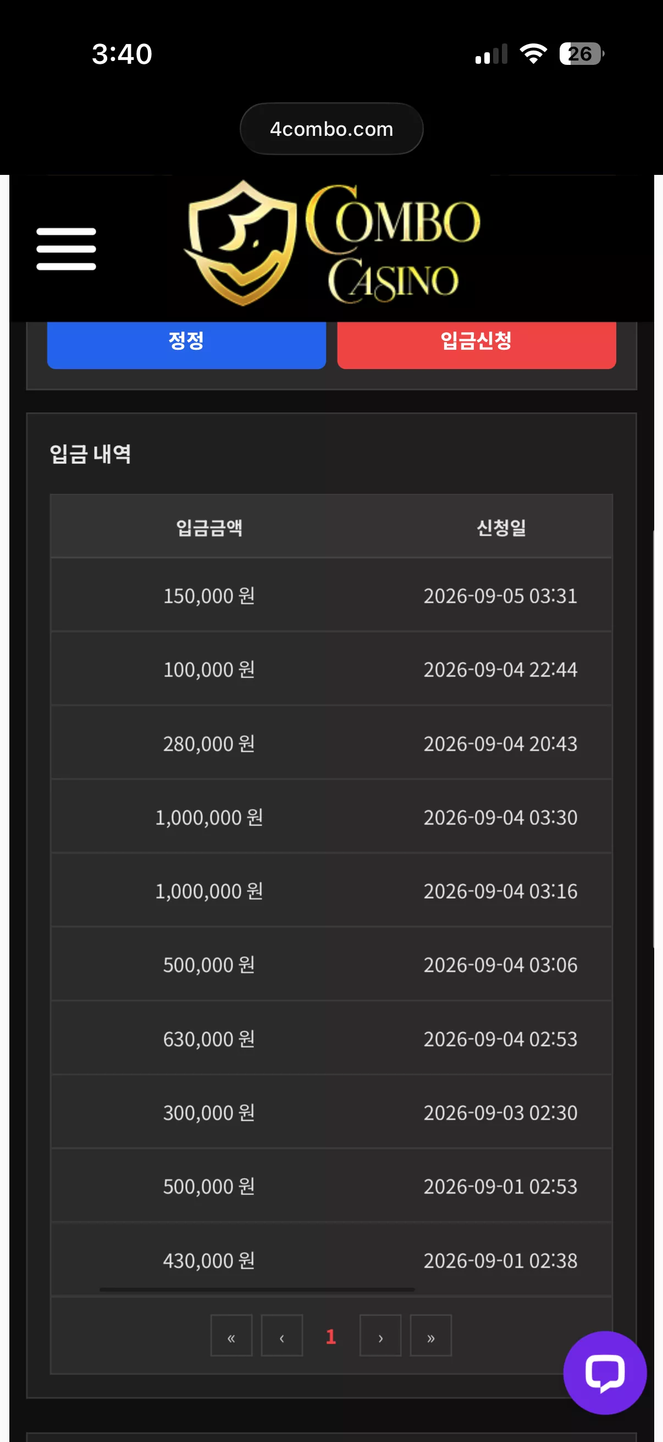The image size is (663, 1442).
Task: Select the 430,000 원 deposit row
Action: 332,1259
